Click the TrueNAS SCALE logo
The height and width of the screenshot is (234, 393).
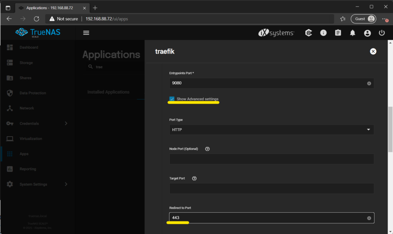pos(38,33)
